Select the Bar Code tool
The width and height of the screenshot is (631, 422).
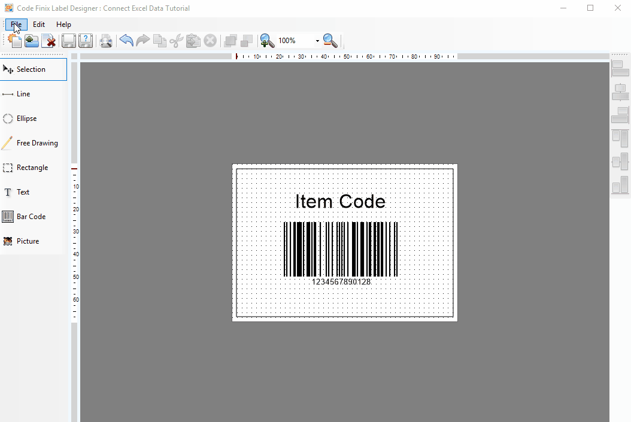[34, 217]
